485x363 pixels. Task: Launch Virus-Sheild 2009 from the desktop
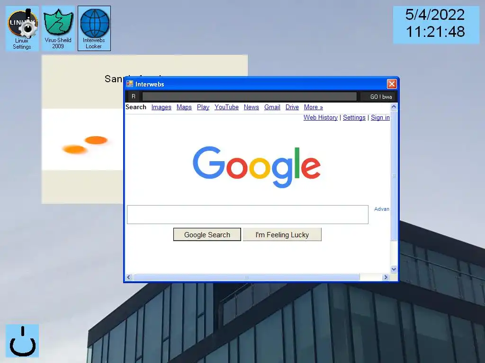(x=58, y=28)
